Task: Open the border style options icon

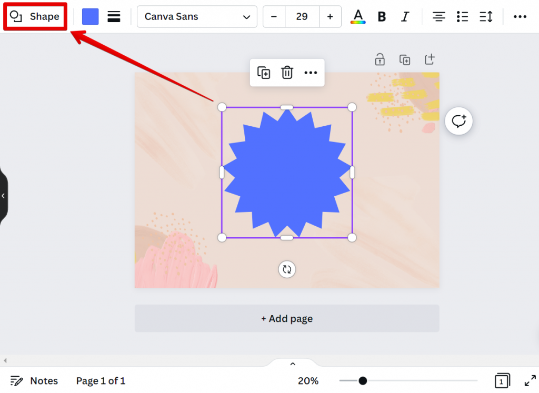Action: click(114, 17)
